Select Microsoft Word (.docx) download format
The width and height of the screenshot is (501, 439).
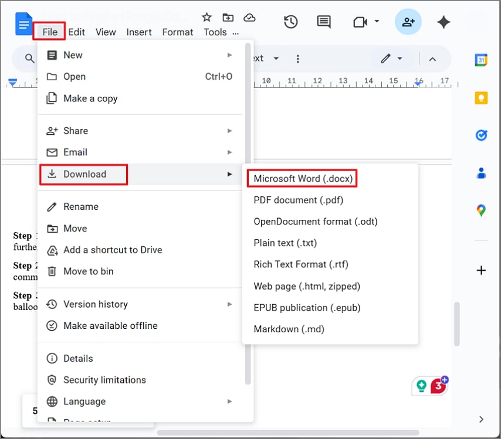(302, 178)
